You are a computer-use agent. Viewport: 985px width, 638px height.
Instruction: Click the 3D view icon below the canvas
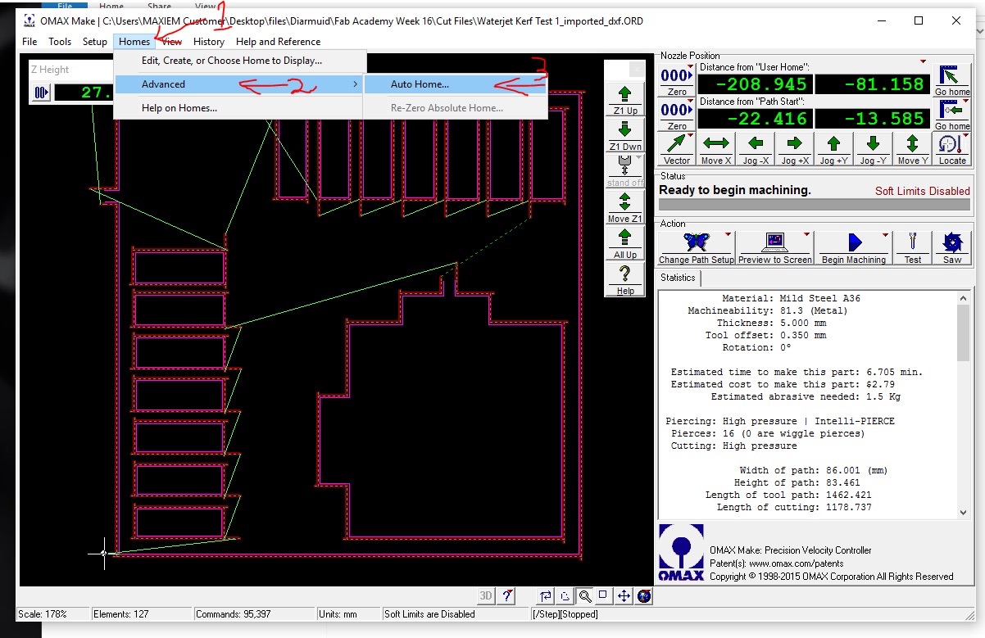(x=486, y=595)
